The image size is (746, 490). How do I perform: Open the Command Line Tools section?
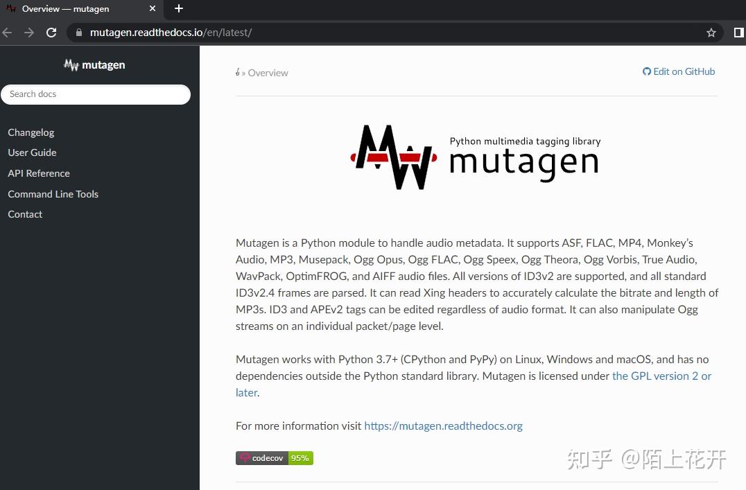click(53, 193)
